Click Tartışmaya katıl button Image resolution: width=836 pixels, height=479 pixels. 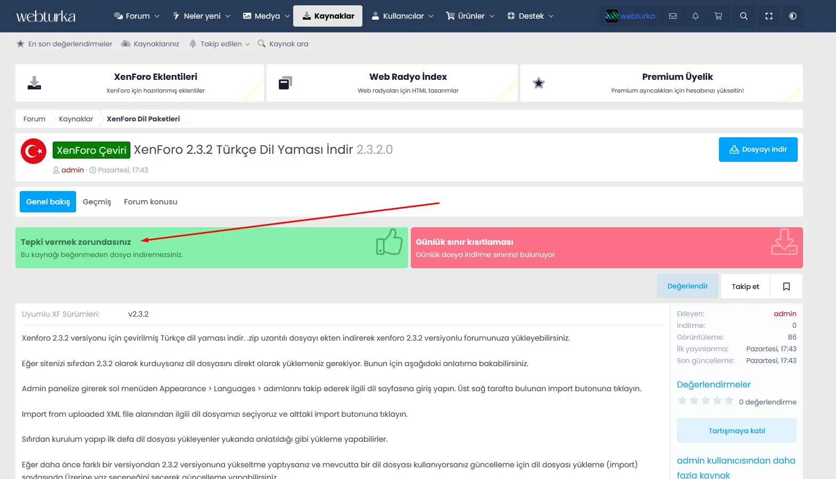point(736,431)
